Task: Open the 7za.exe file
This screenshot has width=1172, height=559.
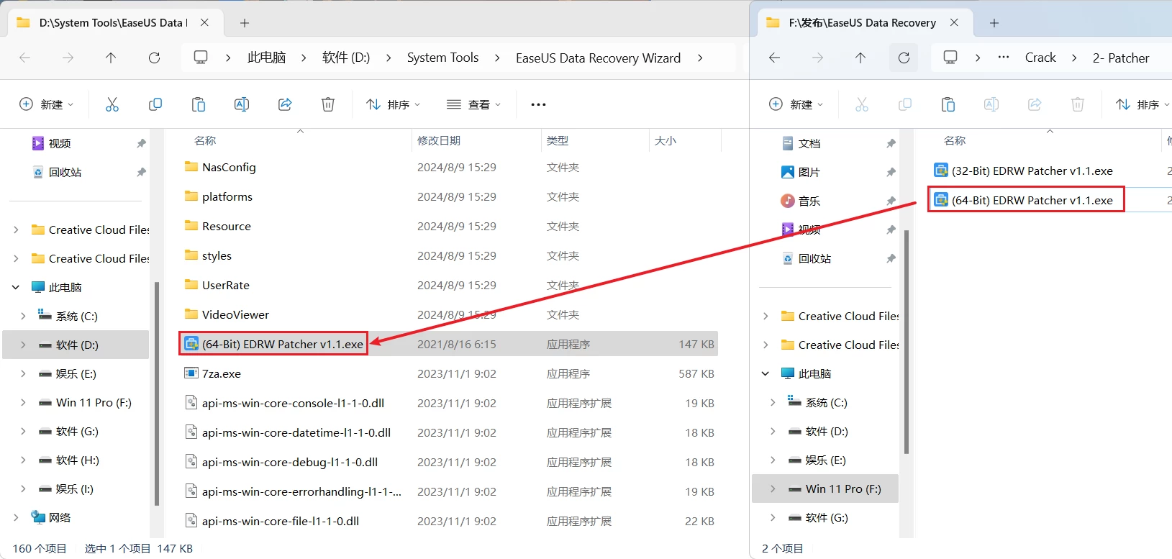Action: [x=221, y=373]
